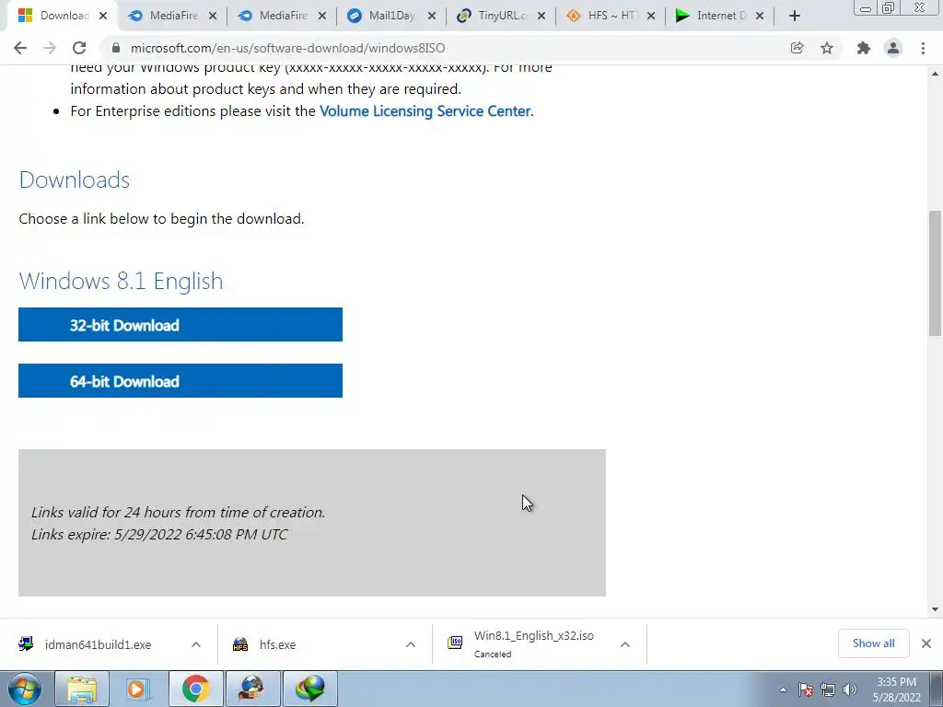Open the volume speaker icon
943x707 pixels.
click(850, 690)
